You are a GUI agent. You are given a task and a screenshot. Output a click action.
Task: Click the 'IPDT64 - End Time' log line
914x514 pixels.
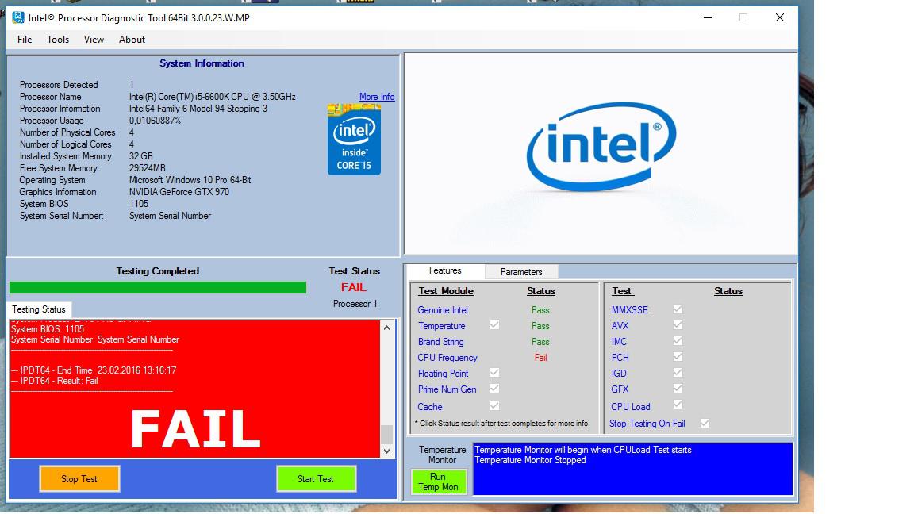[x=94, y=370]
